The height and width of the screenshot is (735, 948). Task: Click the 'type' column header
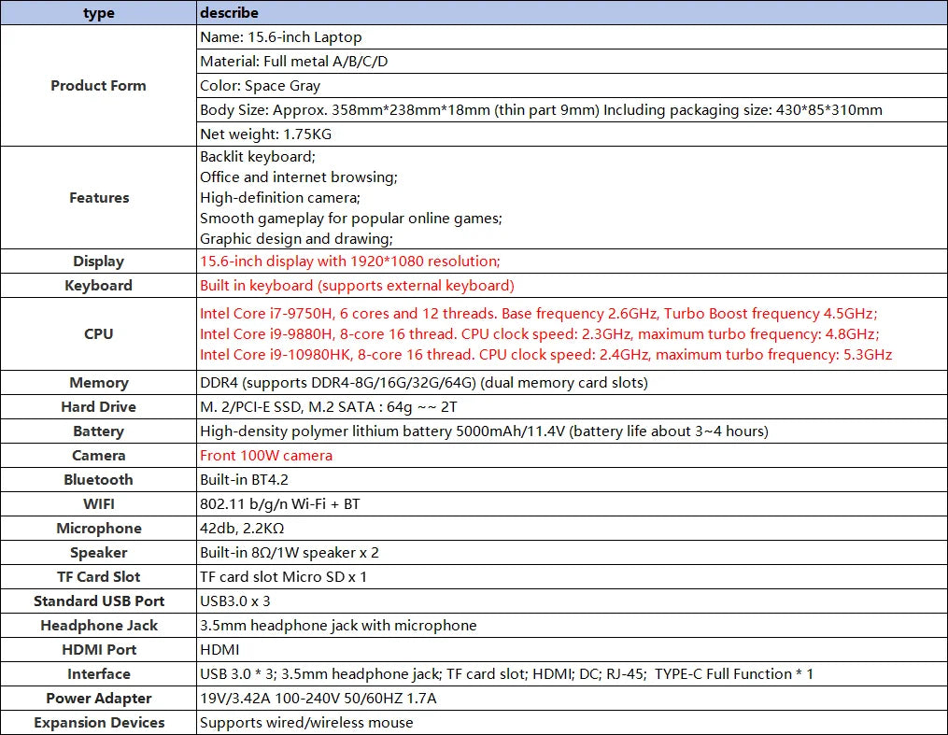tap(98, 13)
